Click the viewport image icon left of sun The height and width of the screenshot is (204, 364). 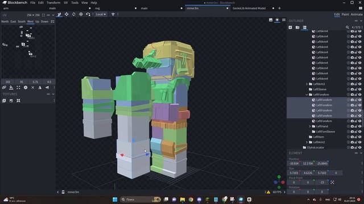[271, 20]
